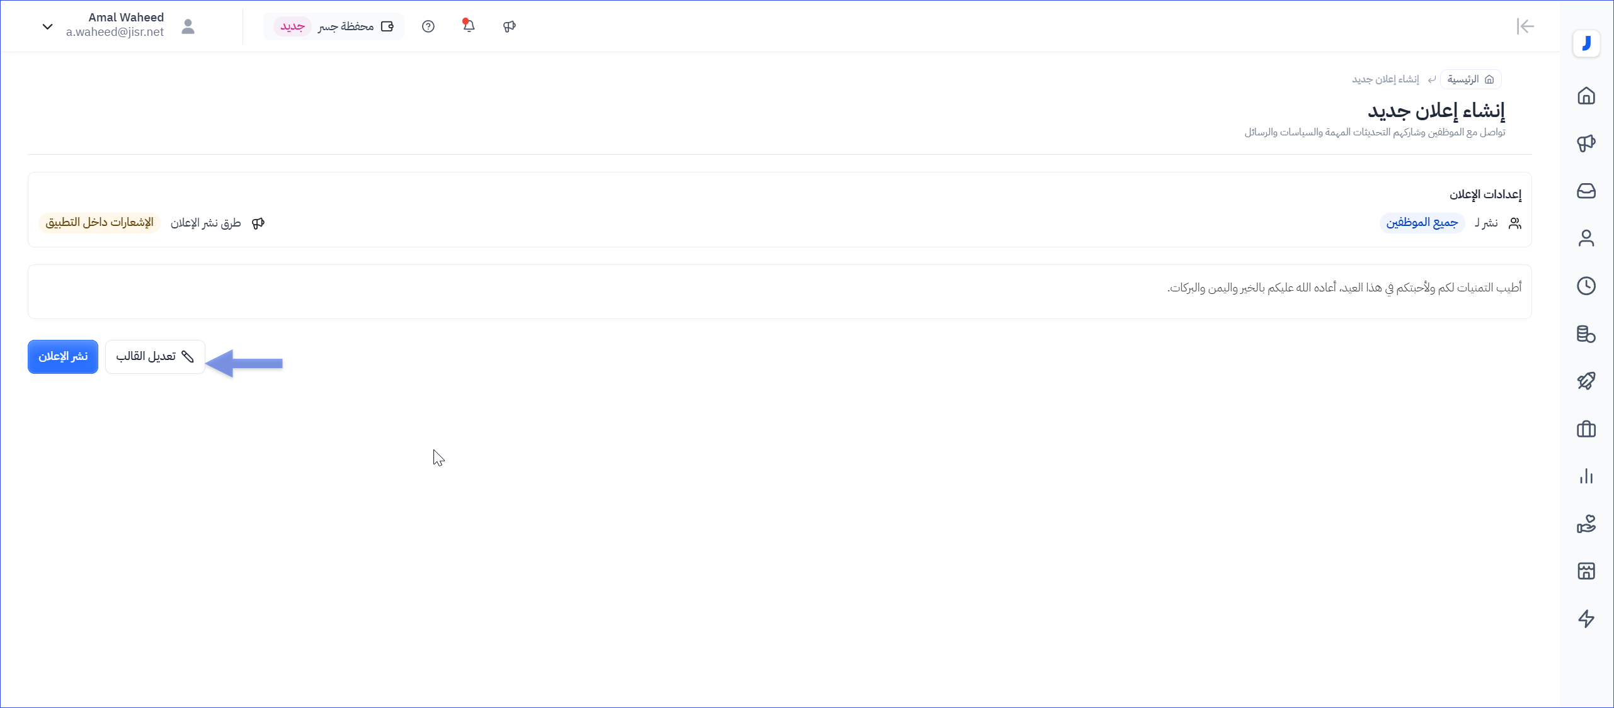Open the Attendance clock icon in sidebar
Viewport: 1614px width, 708px height.
tap(1586, 286)
